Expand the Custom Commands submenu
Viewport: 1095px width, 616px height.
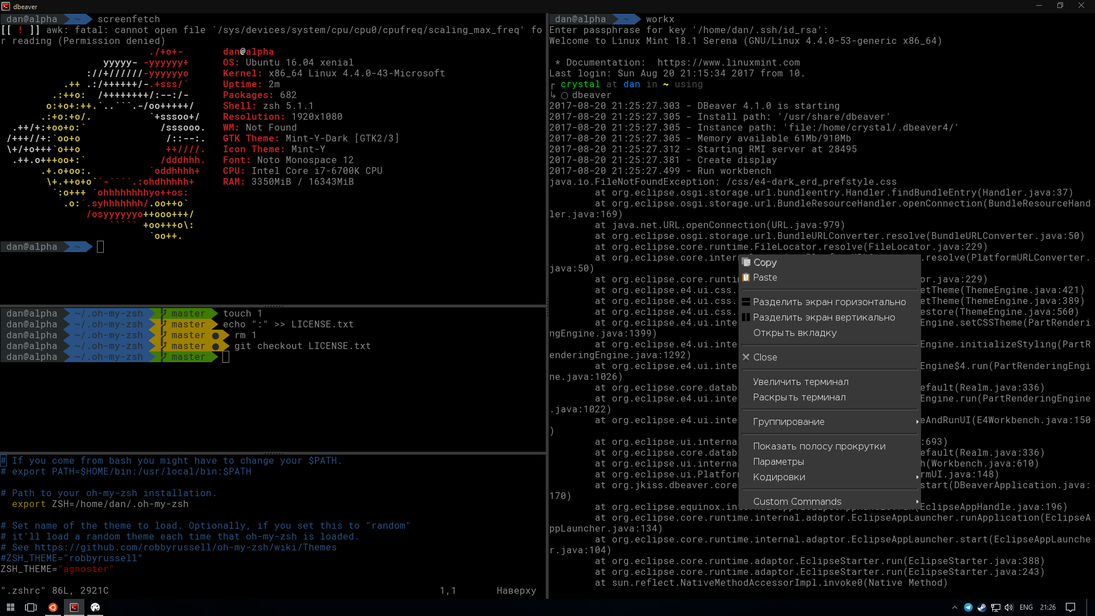[830, 501]
